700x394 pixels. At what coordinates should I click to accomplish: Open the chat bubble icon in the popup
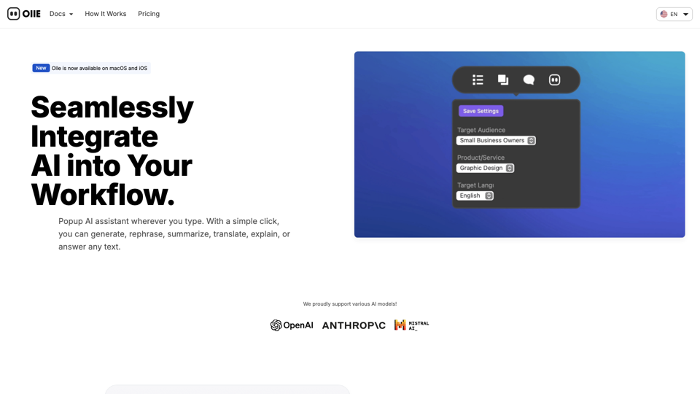529,80
